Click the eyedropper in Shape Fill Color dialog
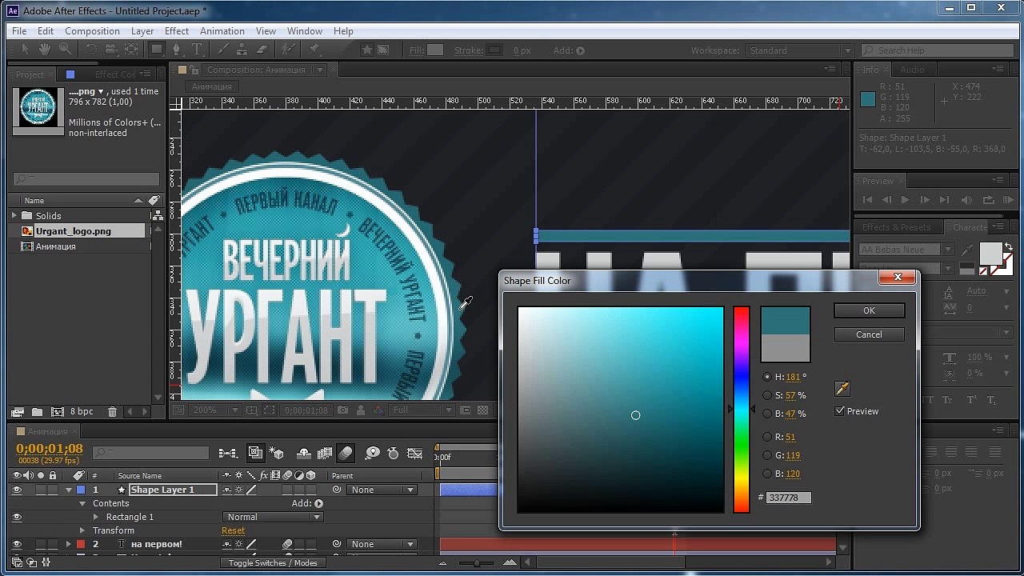The width and height of the screenshot is (1024, 576). pos(842,389)
